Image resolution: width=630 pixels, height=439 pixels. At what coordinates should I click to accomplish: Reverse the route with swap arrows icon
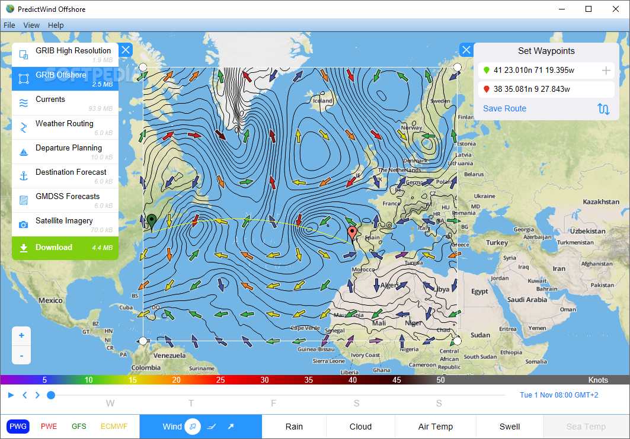(603, 108)
